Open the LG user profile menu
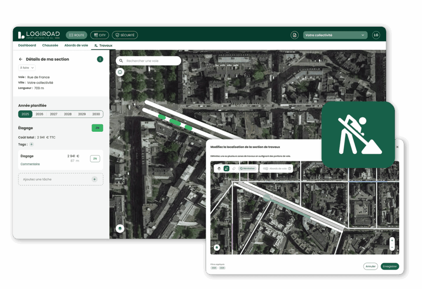The height and width of the screenshot is (289, 422). pyautogui.click(x=376, y=35)
